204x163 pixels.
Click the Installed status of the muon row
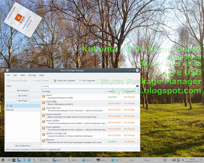pos(112,97)
